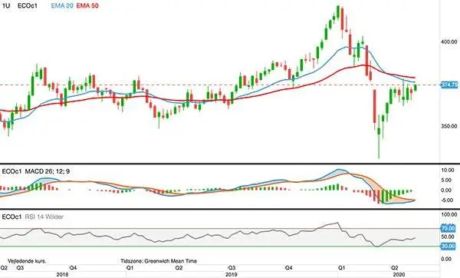
Task: Click the MACD 10.00 axis label
Action: (448, 170)
